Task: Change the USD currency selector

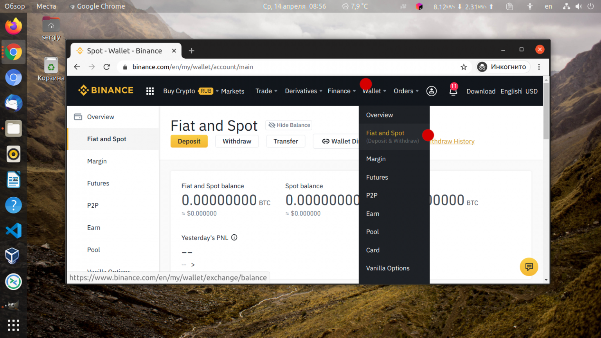Action: (x=531, y=91)
